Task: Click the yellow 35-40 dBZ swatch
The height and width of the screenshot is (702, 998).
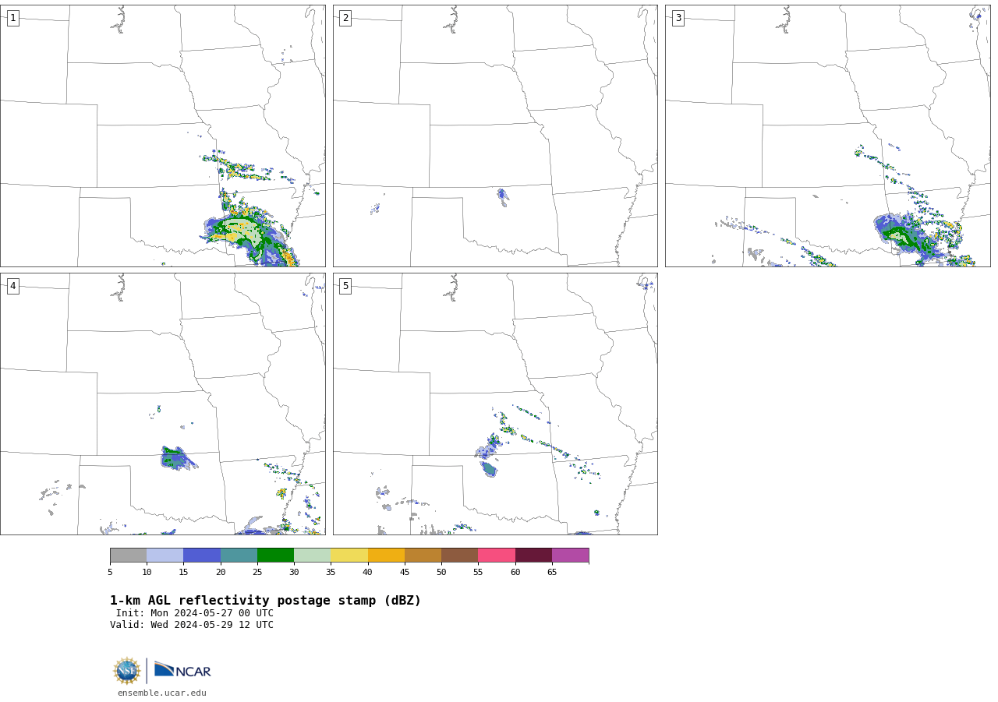Action: [x=349, y=556]
